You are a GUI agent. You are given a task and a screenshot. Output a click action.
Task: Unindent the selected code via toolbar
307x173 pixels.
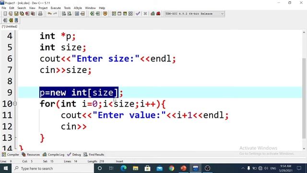[x=97, y=13]
